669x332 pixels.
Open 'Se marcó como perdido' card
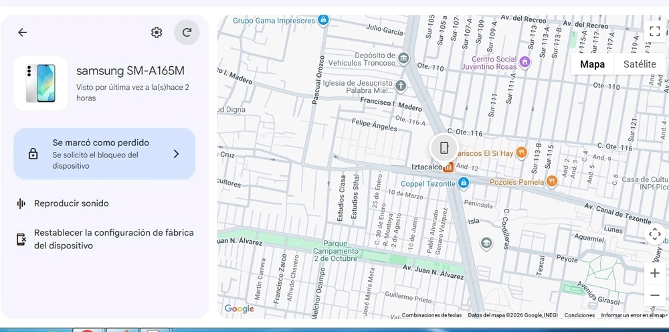pos(104,154)
